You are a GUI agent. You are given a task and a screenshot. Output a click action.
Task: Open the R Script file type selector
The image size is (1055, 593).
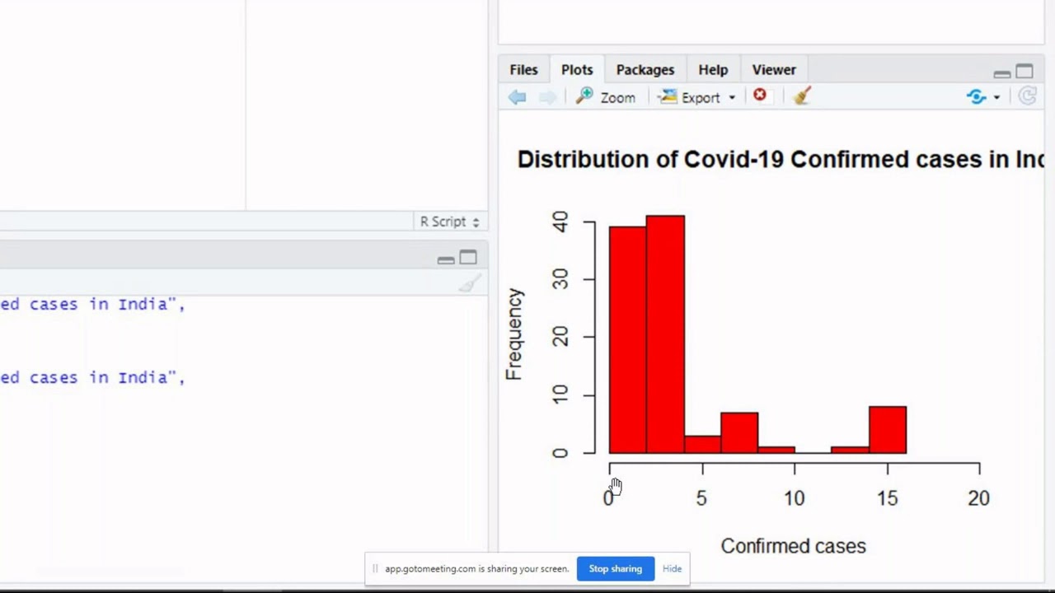pos(449,222)
